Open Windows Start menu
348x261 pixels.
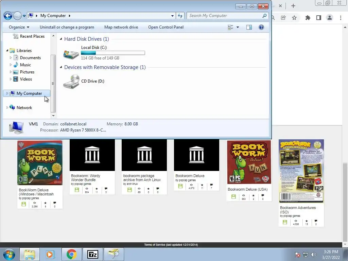(x=9, y=254)
